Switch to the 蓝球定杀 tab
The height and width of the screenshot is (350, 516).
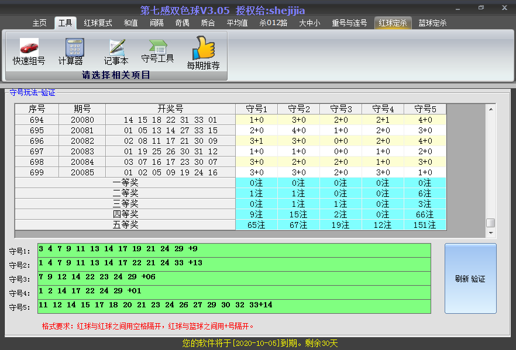[x=432, y=23]
